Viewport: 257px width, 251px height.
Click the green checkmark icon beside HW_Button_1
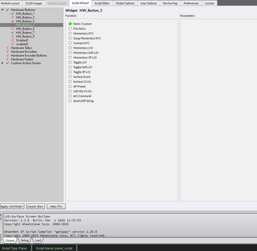13,14
